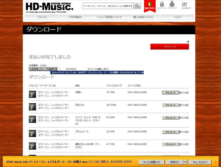Focus the artist/title search field

point(108,6)
